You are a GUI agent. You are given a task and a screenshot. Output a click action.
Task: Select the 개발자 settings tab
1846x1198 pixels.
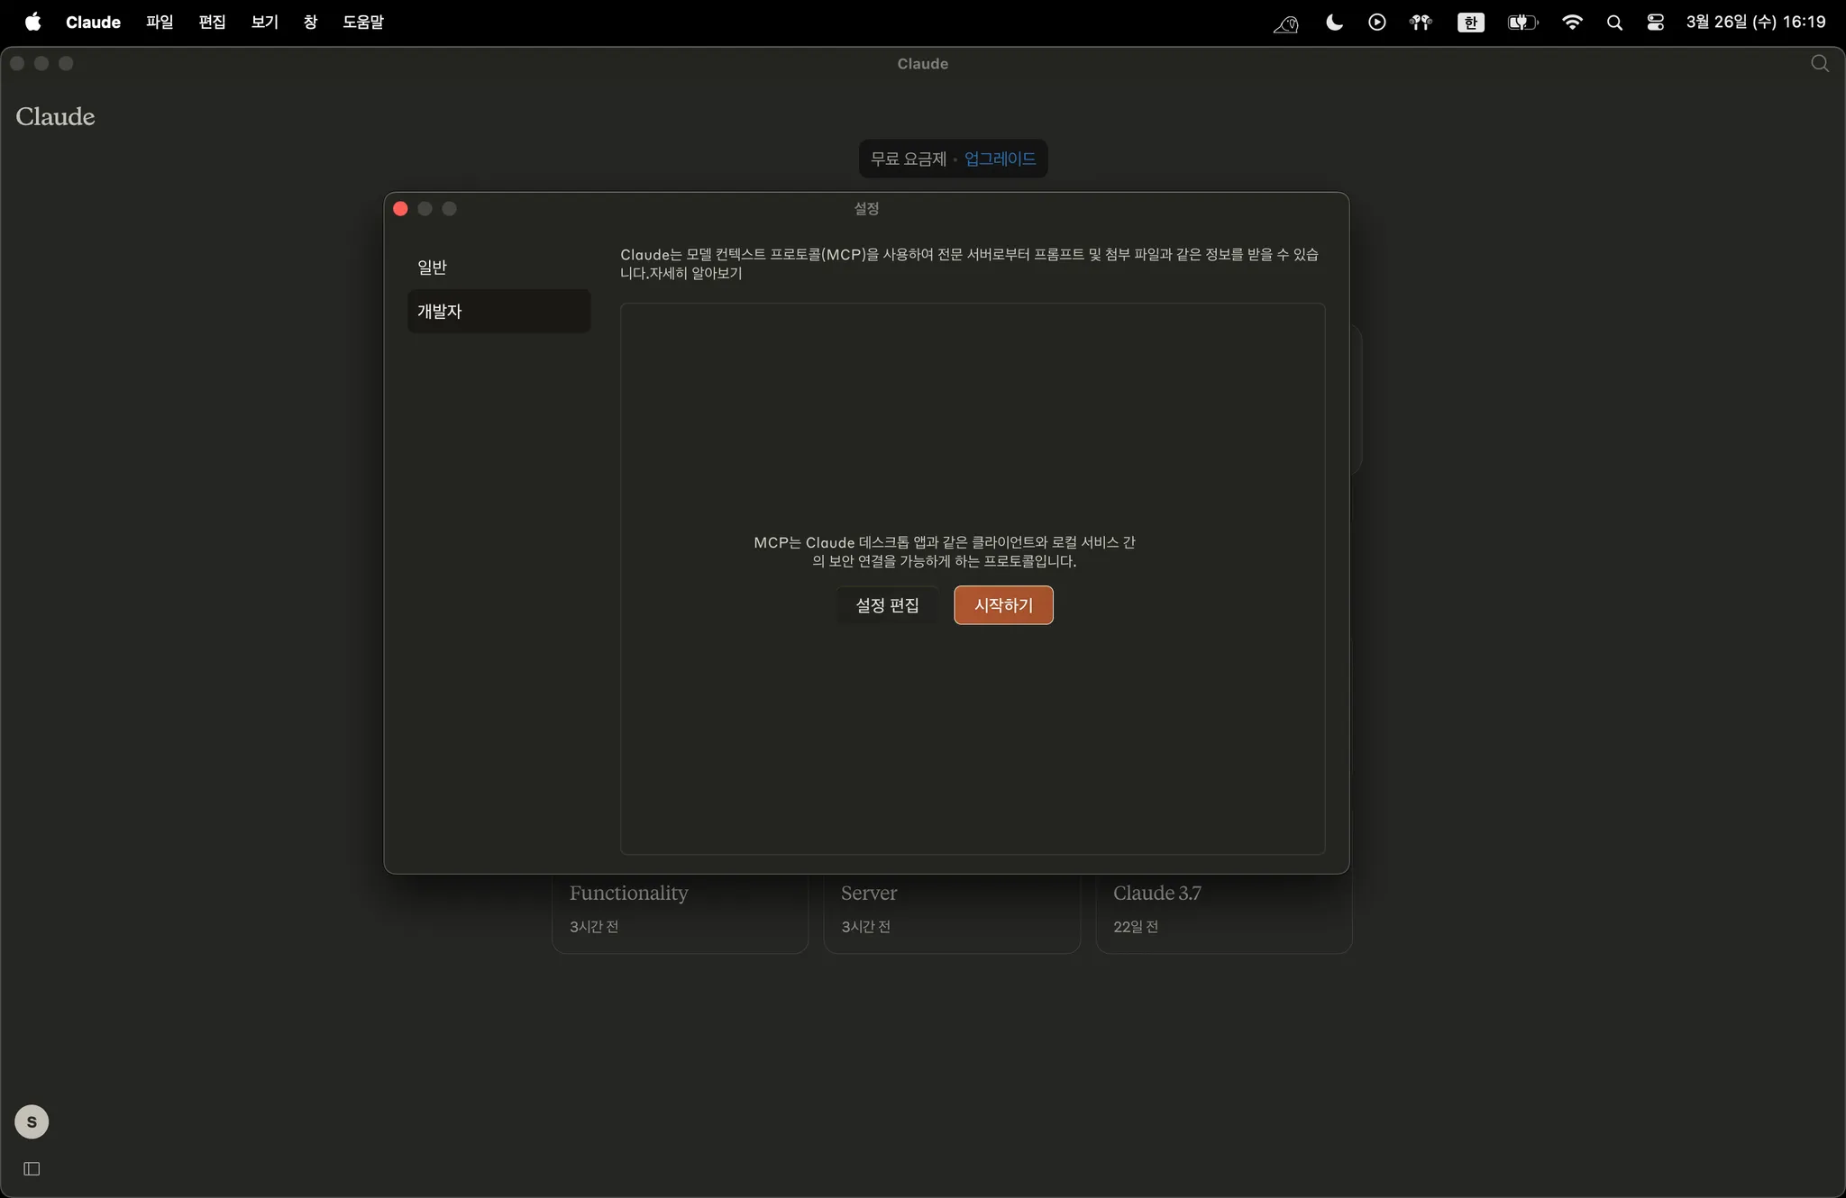point(498,312)
